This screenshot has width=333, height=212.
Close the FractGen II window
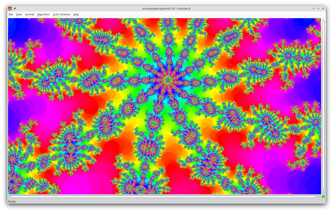[x=323, y=9]
